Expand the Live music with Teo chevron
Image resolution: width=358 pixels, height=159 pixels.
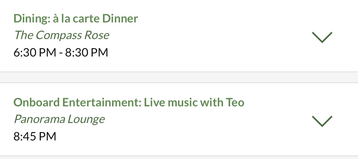click(322, 121)
